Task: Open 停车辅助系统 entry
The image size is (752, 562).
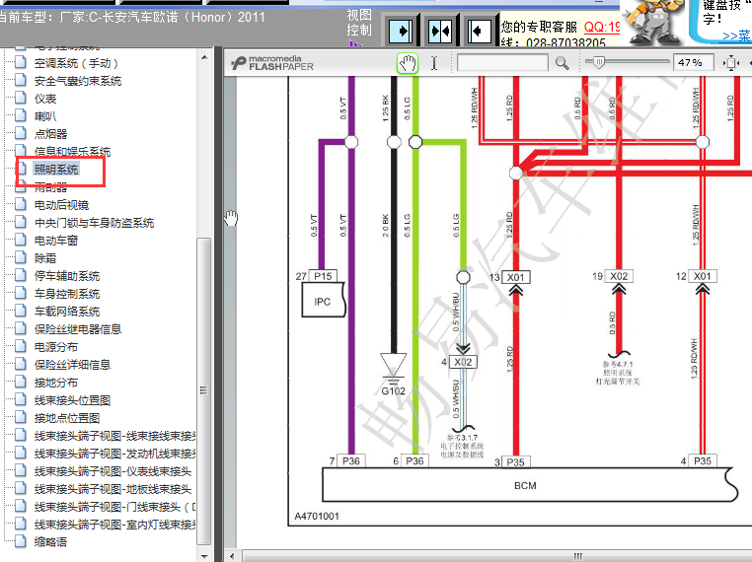Action: pos(67,276)
